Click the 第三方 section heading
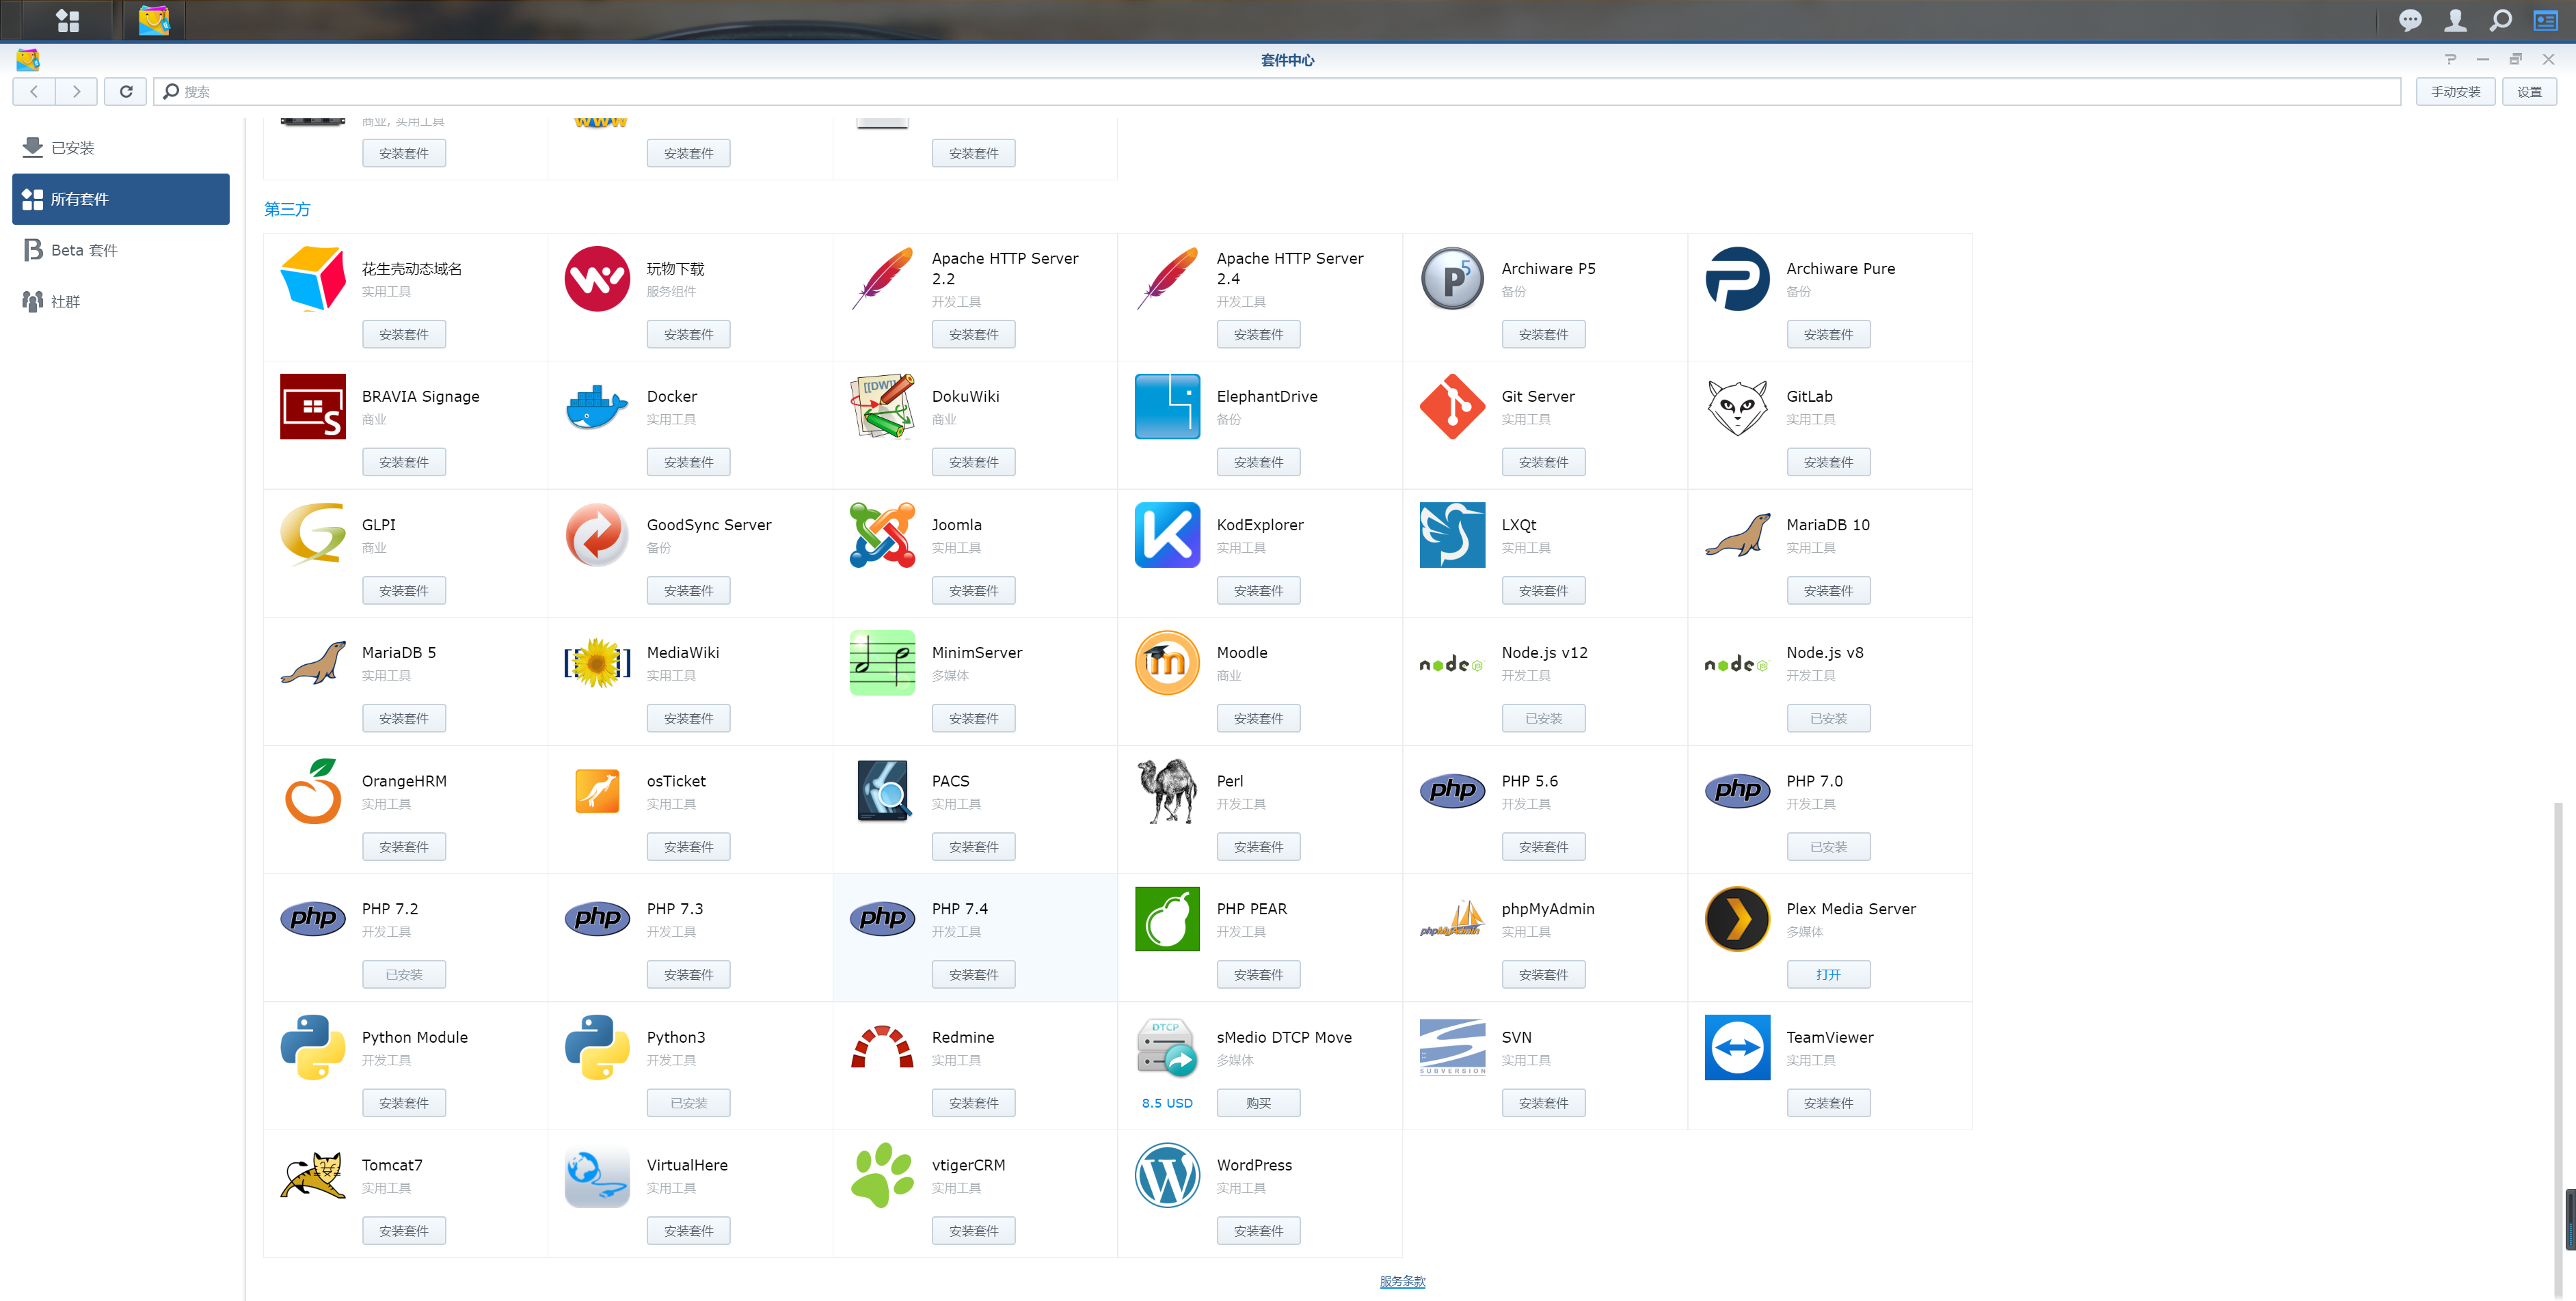This screenshot has width=2576, height=1301. point(287,209)
